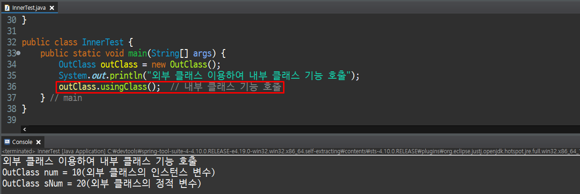Screen dimensions: 580x194
Task: Click the 'new OutClass()' expression on line 34
Action: [x=184, y=64]
